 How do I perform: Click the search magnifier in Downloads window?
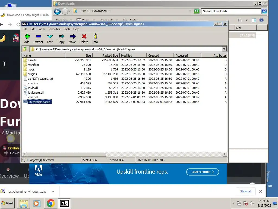coord(264,11)
